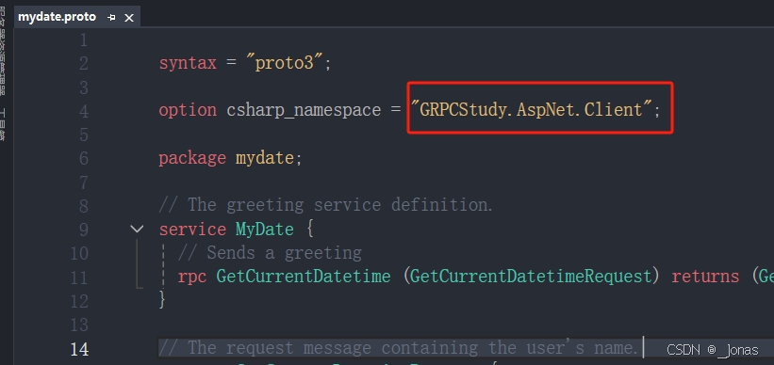
Task: Close the mydate.proto tab
Action: pyautogui.click(x=129, y=17)
